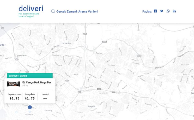194x120 pixels.
Task: Share via WhatsApp icon
Action: pyautogui.click(x=168, y=11)
